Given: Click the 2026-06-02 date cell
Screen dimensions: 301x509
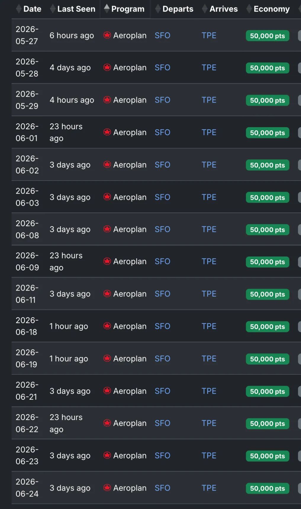Looking at the screenshot, I should click(27, 165).
